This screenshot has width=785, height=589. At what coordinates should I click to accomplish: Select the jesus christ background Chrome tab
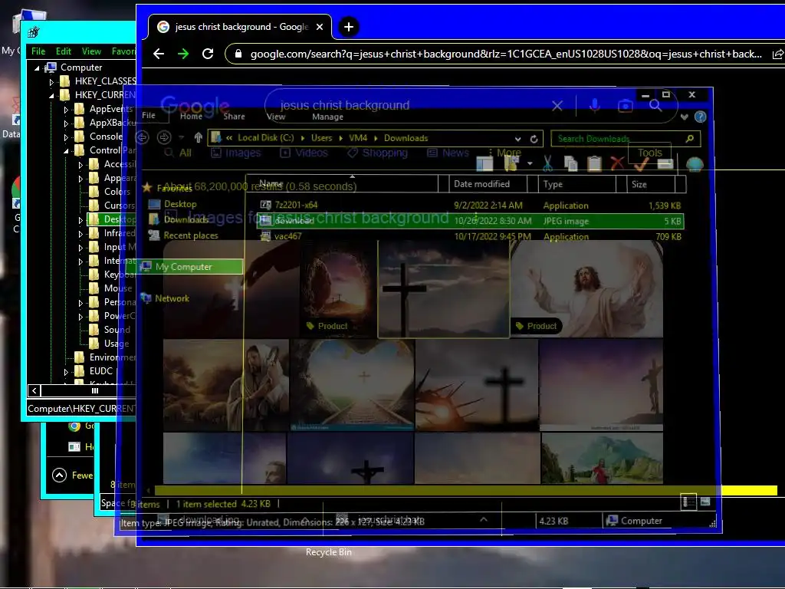click(240, 27)
